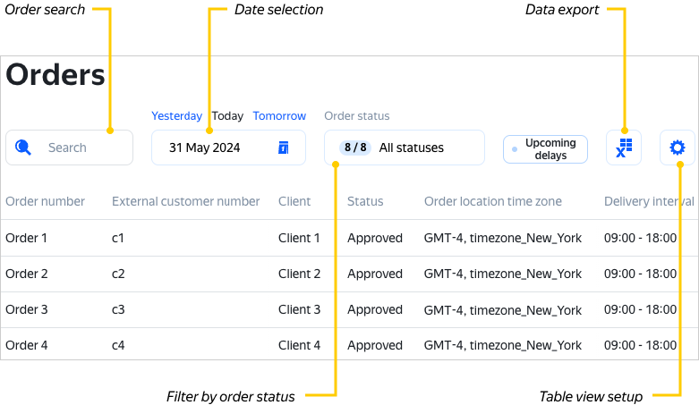Click the 31 May 2024 date field
Image resolution: width=699 pixels, height=405 pixels.
[x=205, y=148]
